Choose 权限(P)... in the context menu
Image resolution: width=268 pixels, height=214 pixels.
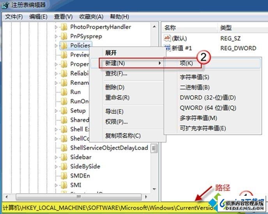coord(127,122)
